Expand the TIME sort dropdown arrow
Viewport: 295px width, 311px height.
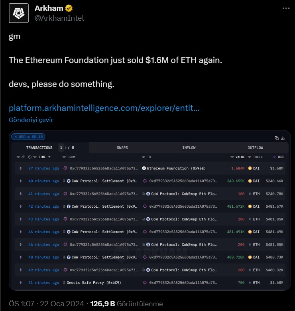point(49,157)
